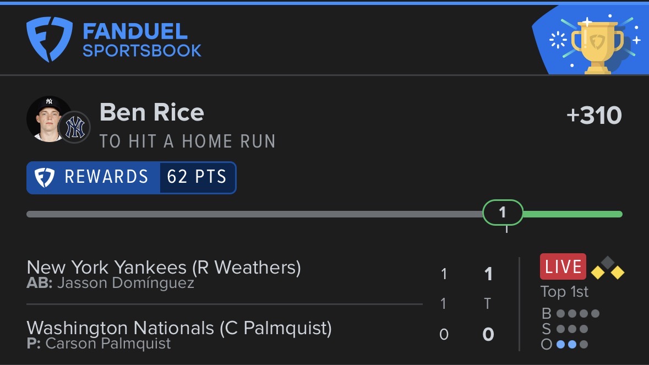Click the base runners diamond icon
649x365 pixels.
click(608, 268)
